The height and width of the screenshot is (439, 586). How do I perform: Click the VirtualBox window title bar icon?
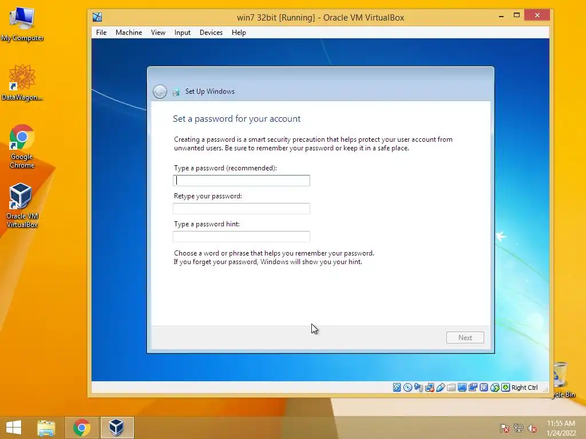pos(97,17)
